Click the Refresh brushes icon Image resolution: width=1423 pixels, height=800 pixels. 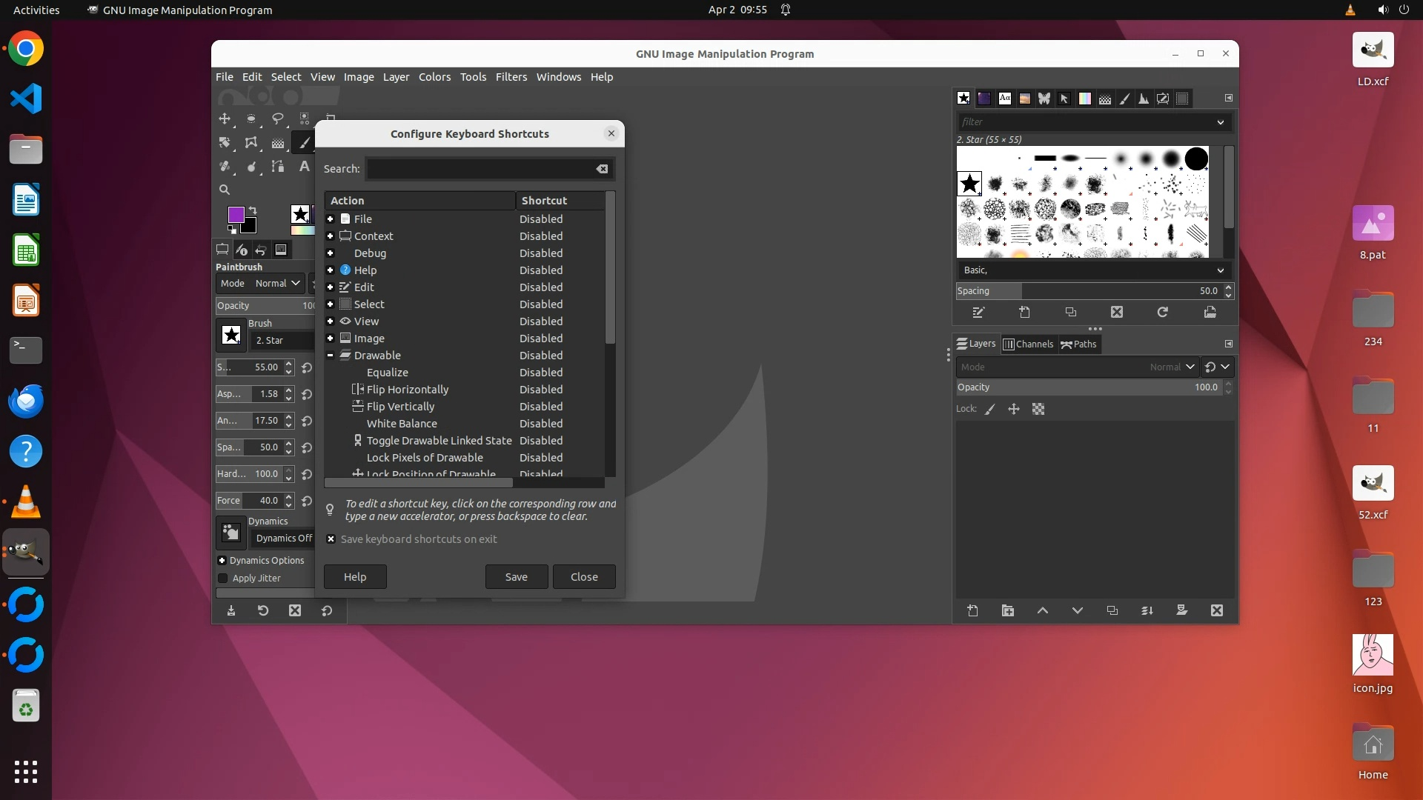pos(1162,313)
